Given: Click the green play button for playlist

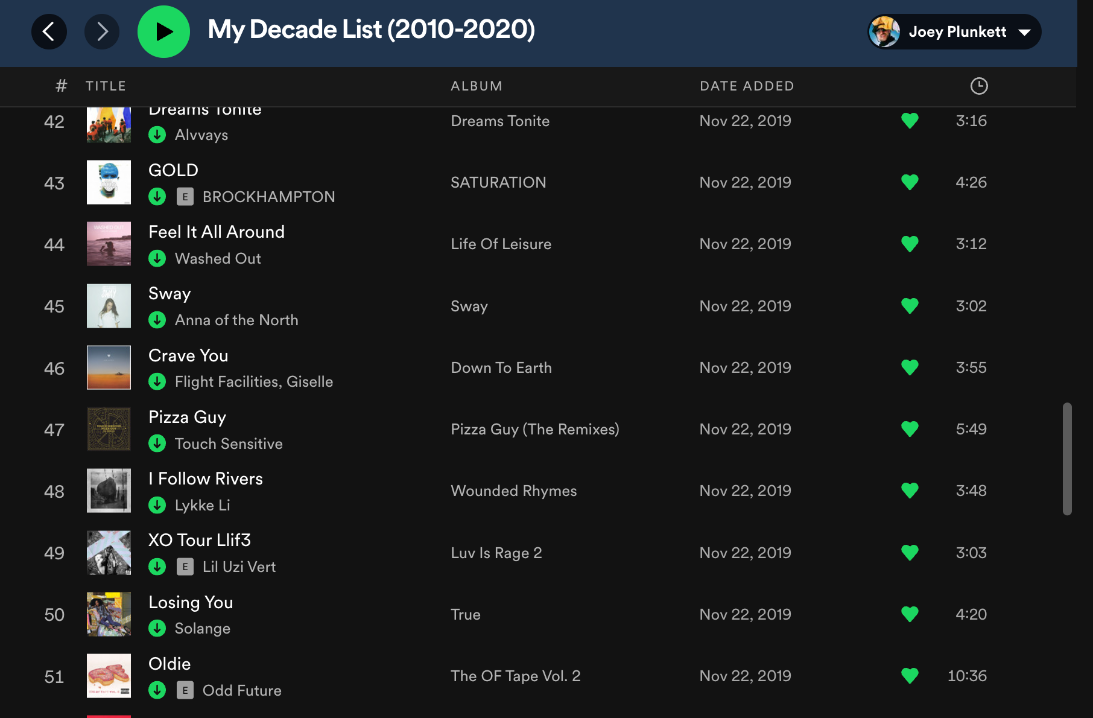Looking at the screenshot, I should click(x=163, y=31).
